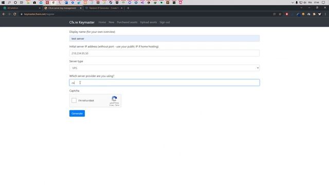This screenshot has height=185, width=329.
Task: Open reCAPTCHA Terms link
Action: (117, 105)
